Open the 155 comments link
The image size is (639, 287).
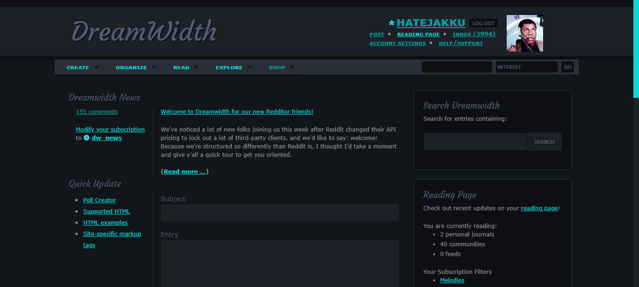tap(97, 112)
